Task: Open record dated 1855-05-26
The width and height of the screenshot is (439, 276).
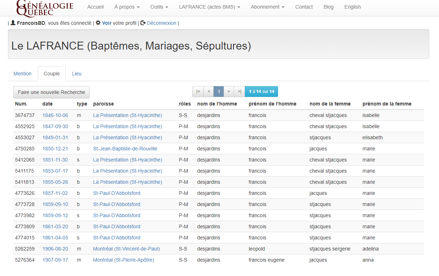Action: click(x=55, y=182)
